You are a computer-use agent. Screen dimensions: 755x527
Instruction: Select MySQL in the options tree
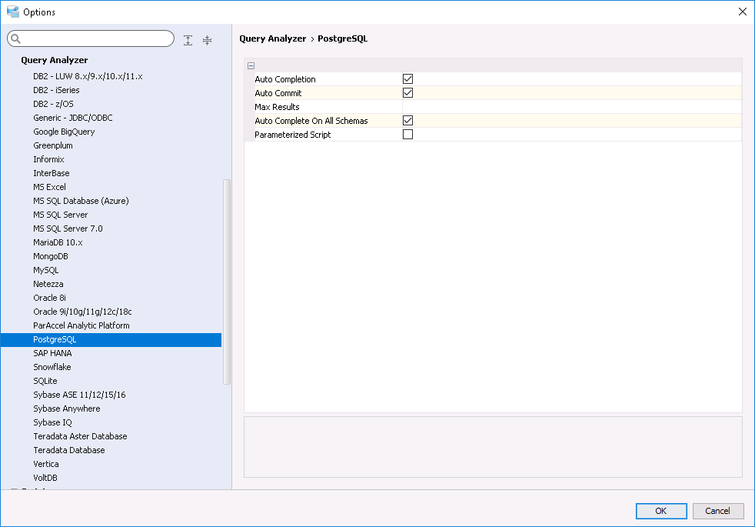(x=46, y=270)
